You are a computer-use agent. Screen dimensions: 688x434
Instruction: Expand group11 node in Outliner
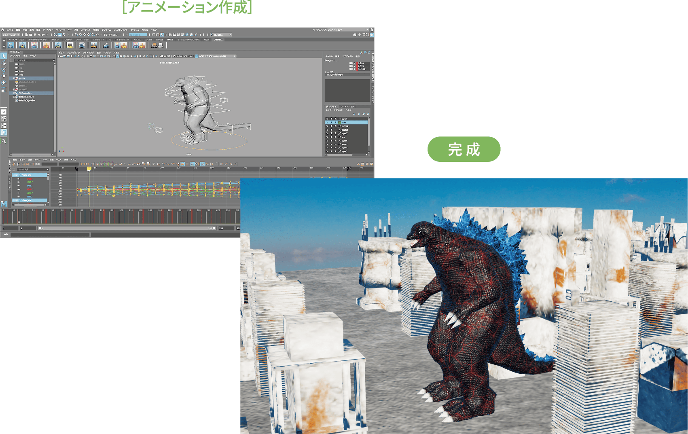[13, 89]
